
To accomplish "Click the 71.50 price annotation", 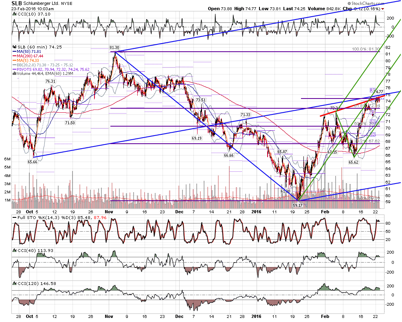I will pyautogui.click(x=70, y=123).
